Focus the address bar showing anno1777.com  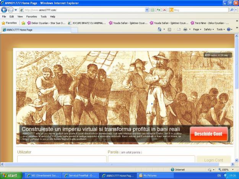pyautogui.click(x=82, y=10)
